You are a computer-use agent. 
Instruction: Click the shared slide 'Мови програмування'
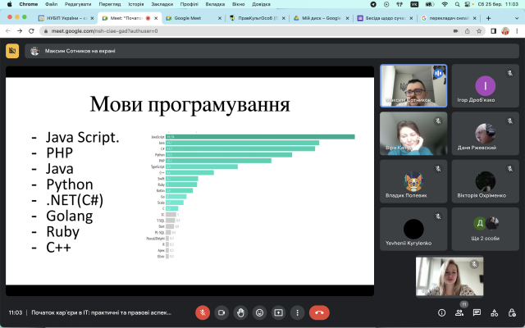189,181
